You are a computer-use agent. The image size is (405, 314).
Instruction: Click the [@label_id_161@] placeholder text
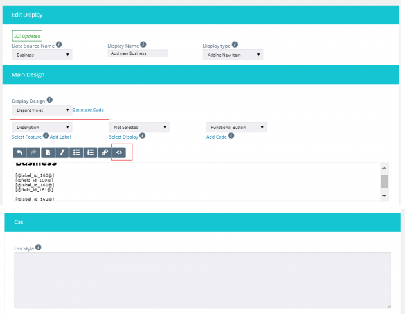35,185
